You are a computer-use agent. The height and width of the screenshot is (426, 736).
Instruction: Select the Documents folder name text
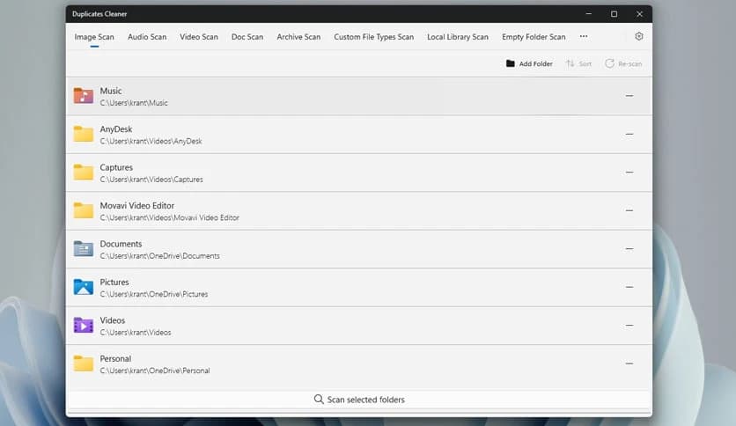121,244
